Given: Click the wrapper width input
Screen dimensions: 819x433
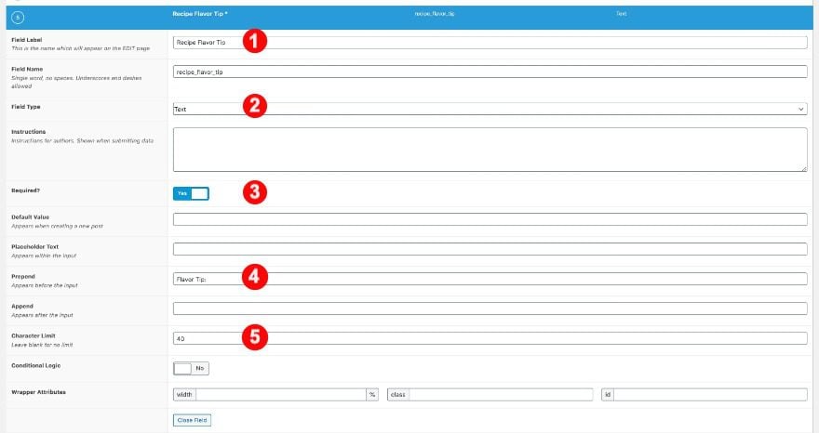Looking at the screenshot, I should [x=281, y=394].
